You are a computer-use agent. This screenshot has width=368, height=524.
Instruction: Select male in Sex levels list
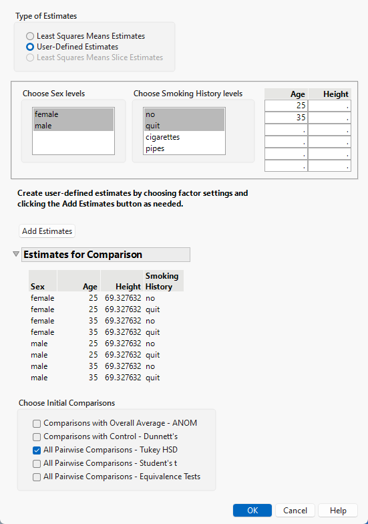73,126
